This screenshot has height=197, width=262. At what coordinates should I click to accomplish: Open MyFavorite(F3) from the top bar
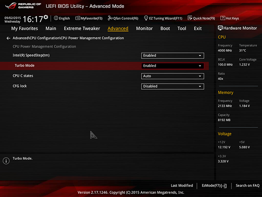coord(89,18)
